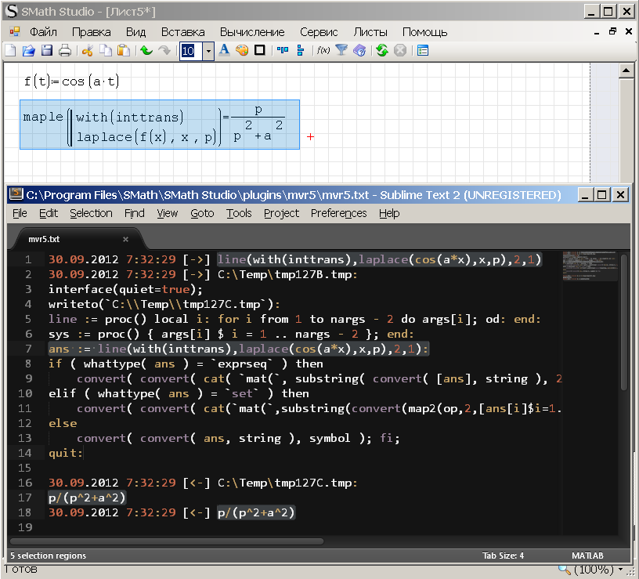Click the font size input field showing 10
This screenshot has height=579, width=639.
(190, 51)
